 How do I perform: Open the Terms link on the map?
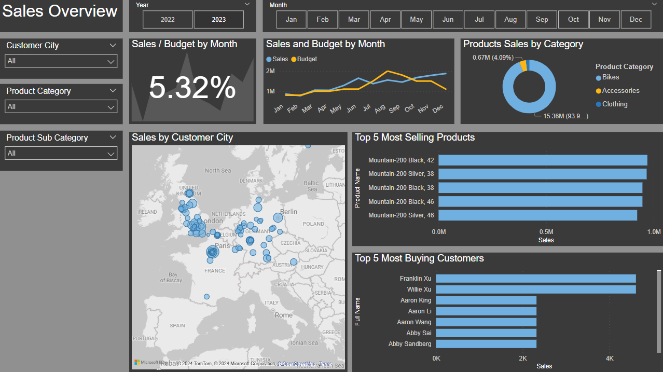tap(325, 364)
